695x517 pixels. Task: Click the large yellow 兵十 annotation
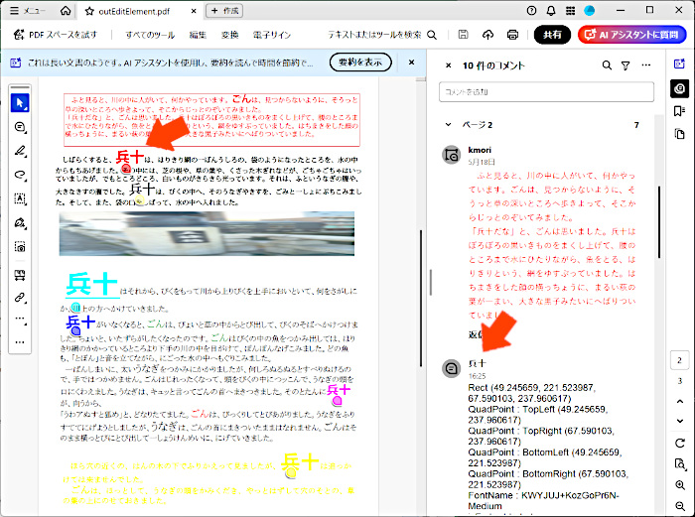pos(301,462)
